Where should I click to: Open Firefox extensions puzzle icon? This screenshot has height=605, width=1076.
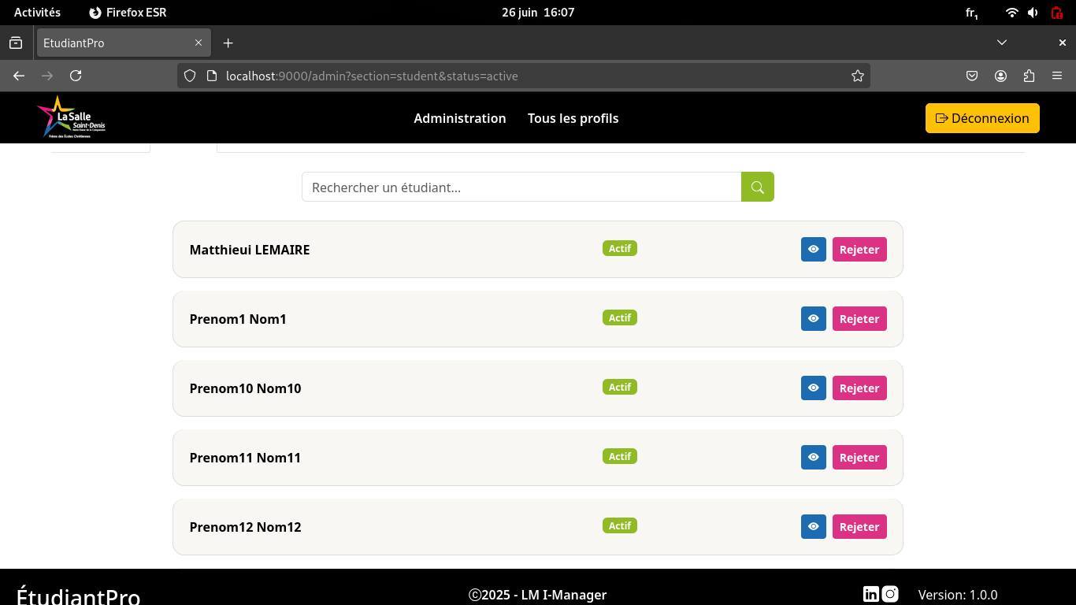click(x=1029, y=76)
